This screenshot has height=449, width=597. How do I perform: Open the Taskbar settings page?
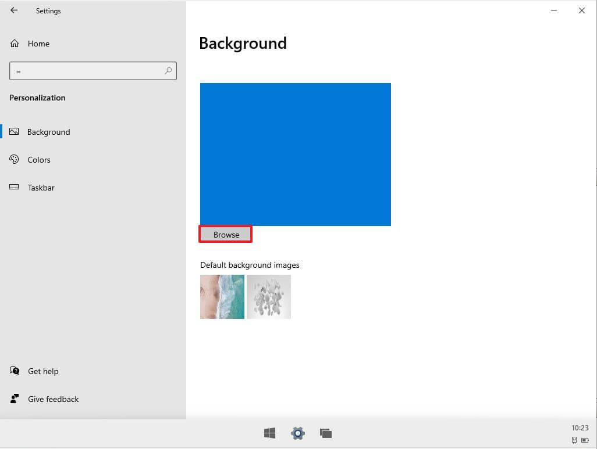41,187
